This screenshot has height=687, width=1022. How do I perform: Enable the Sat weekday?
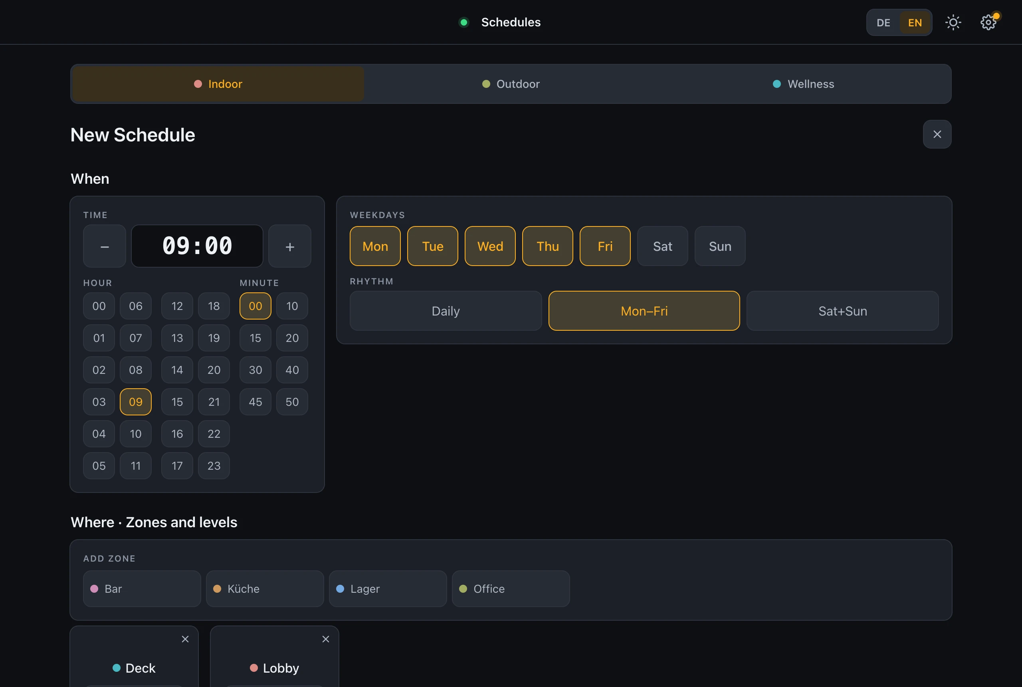[x=663, y=246]
